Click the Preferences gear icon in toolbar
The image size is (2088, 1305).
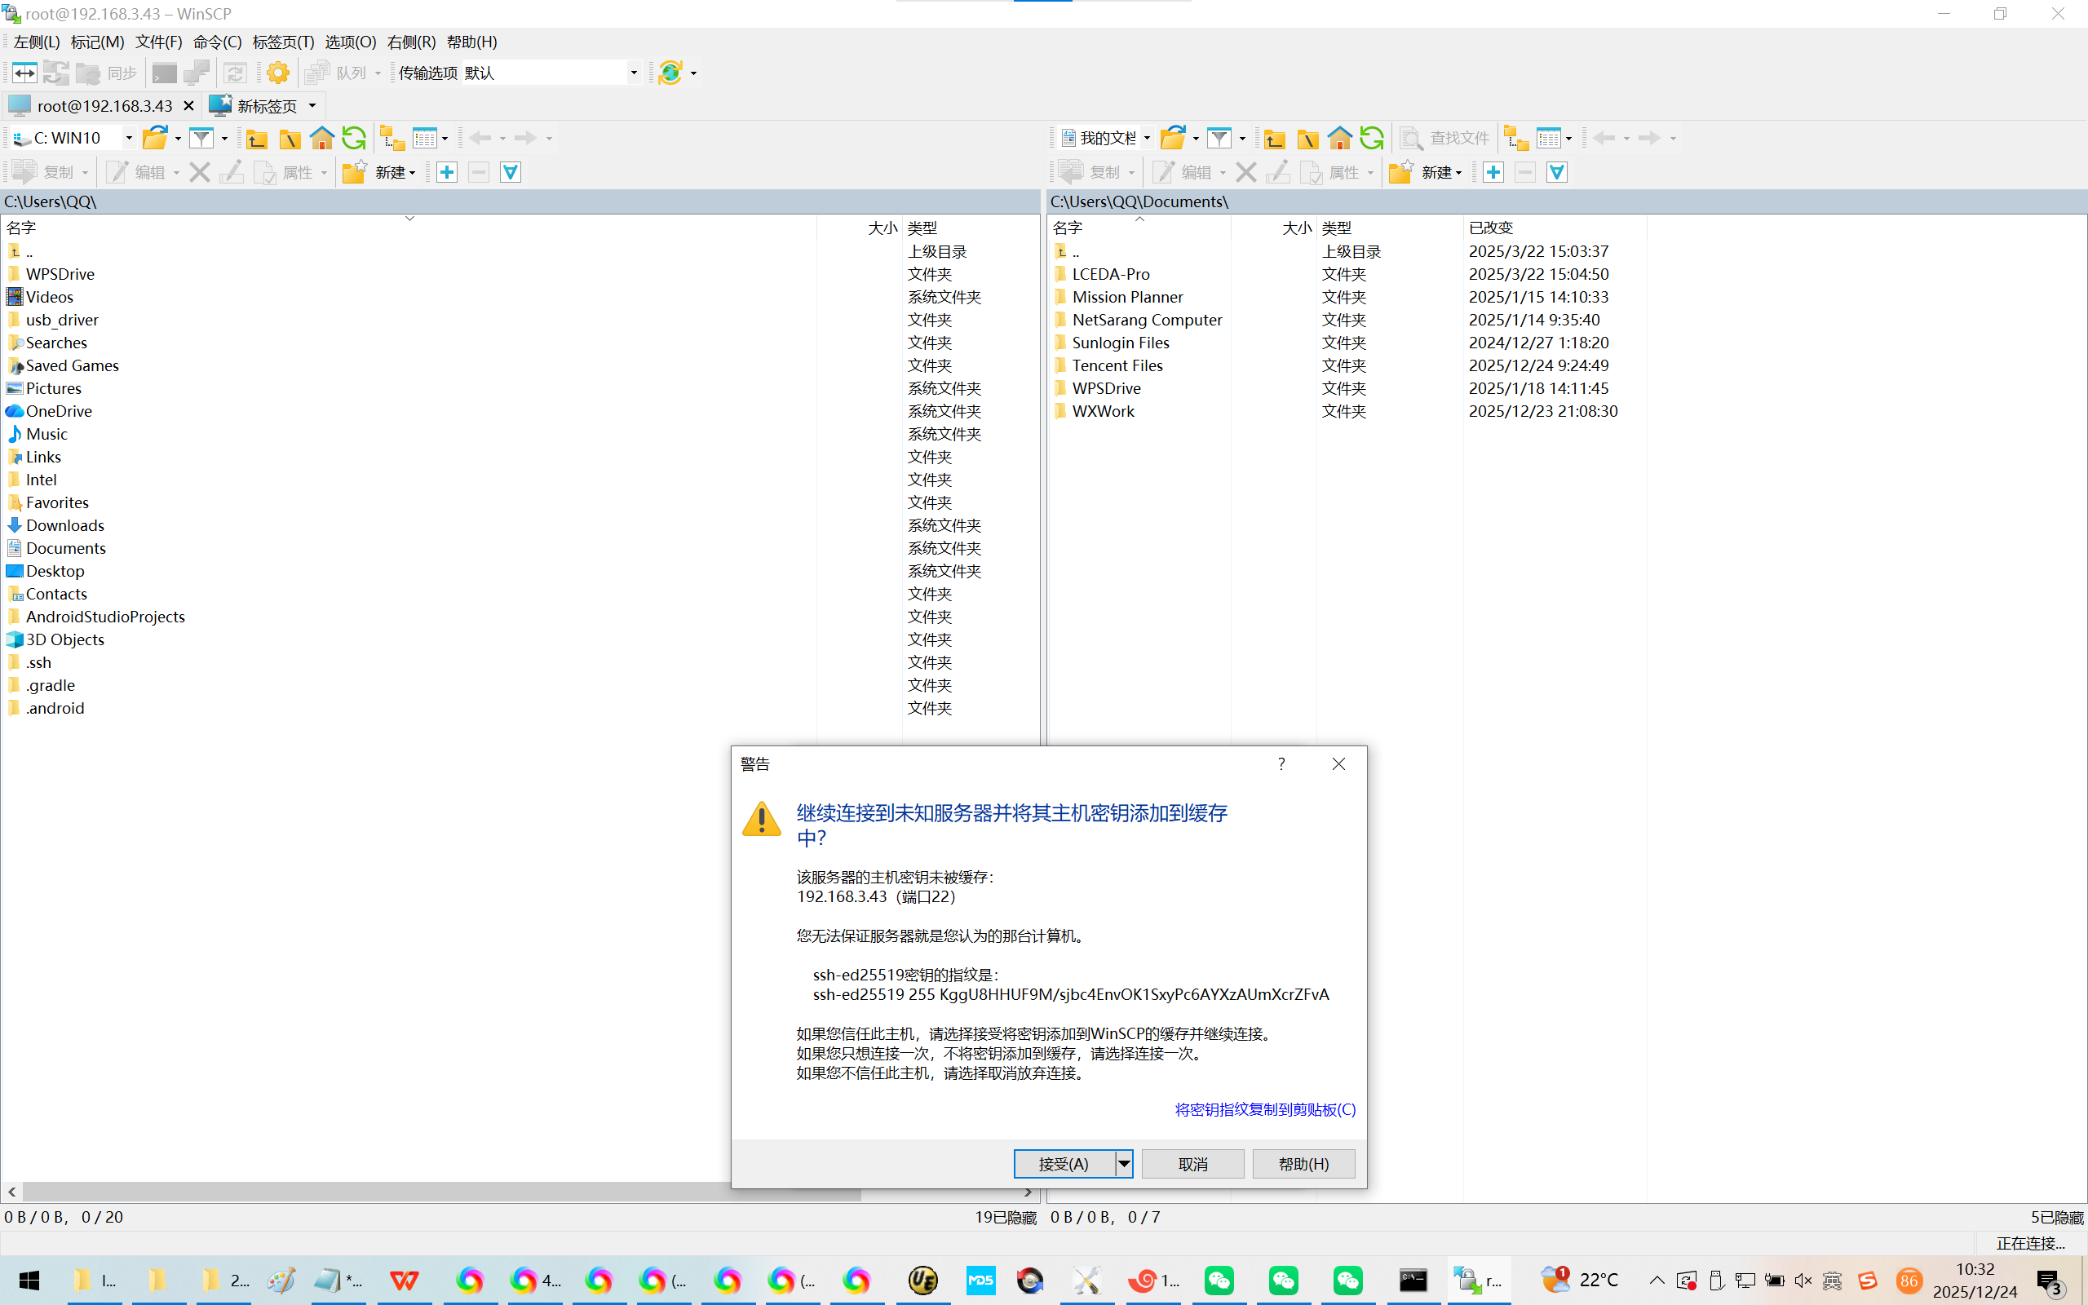pyautogui.click(x=278, y=73)
